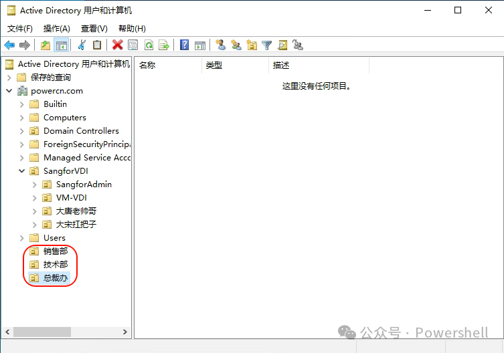Click the tree pane's left scroll arrow
The height and width of the screenshot is (353, 504).
(7, 332)
